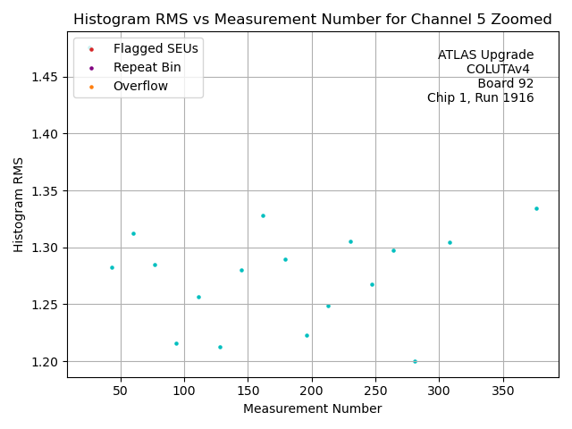572x429 pixels.
Task: Click the plot title text
Action: coord(312,20)
